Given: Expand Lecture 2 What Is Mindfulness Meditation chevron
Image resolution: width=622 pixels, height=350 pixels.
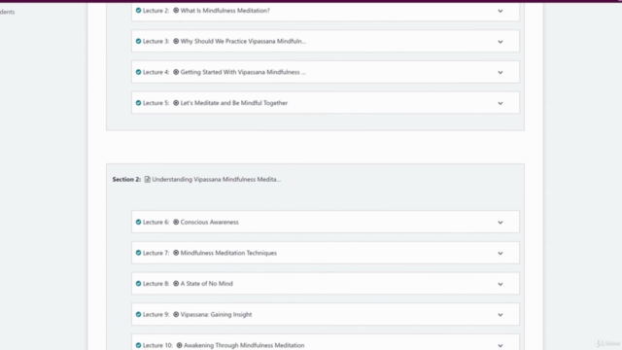Looking at the screenshot, I should [501, 11].
